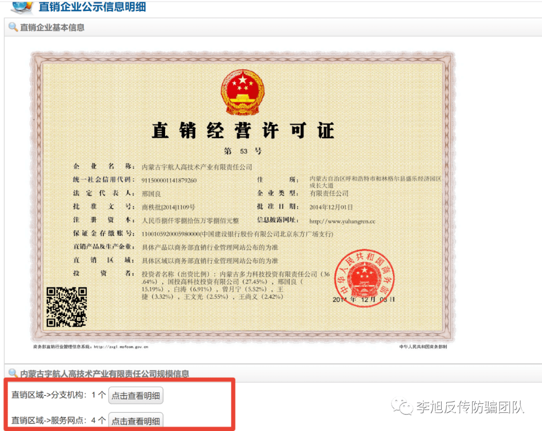Click the unified social credit code value
Screen dimensions: 542x431
[x=169, y=180]
